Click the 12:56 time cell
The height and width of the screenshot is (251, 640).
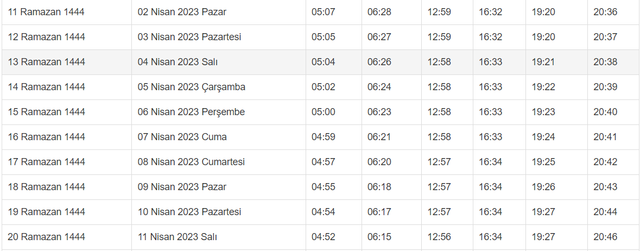click(439, 237)
